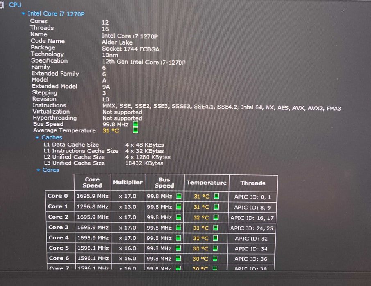
Task: Collapse the Cores section
Action: (x=38, y=170)
